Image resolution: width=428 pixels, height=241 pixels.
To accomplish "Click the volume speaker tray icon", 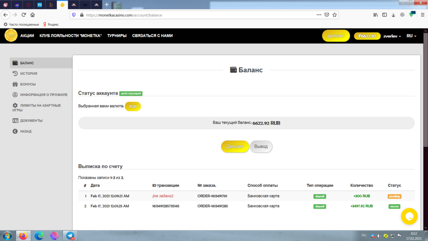I will click(379, 235).
